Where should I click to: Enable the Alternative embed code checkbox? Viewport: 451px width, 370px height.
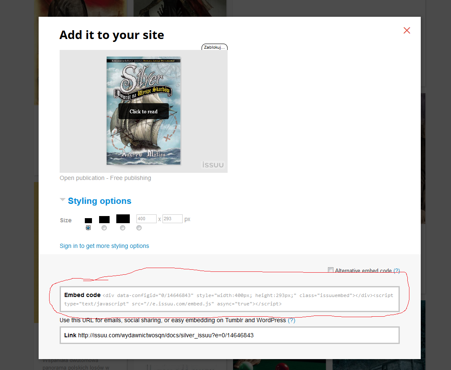coord(331,270)
